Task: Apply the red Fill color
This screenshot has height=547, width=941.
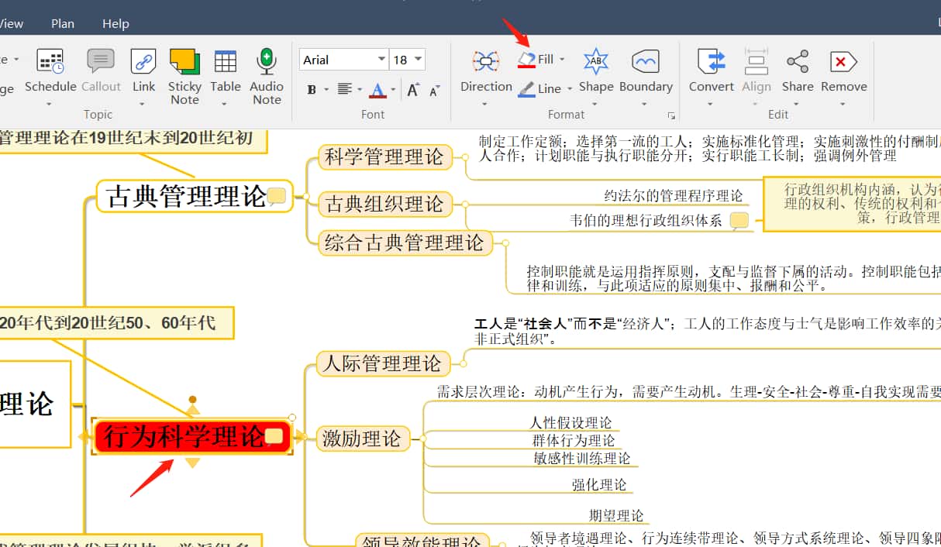Action: pyautogui.click(x=527, y=60)
